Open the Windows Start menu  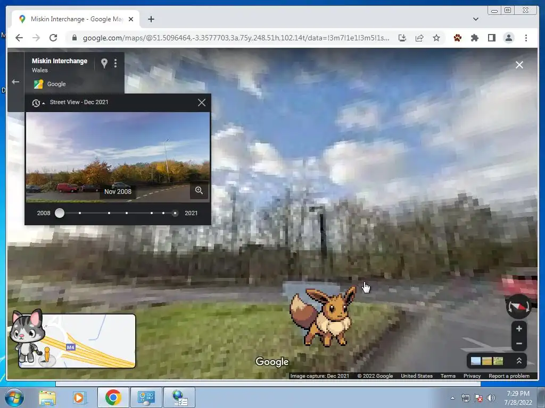pos(14,397)
